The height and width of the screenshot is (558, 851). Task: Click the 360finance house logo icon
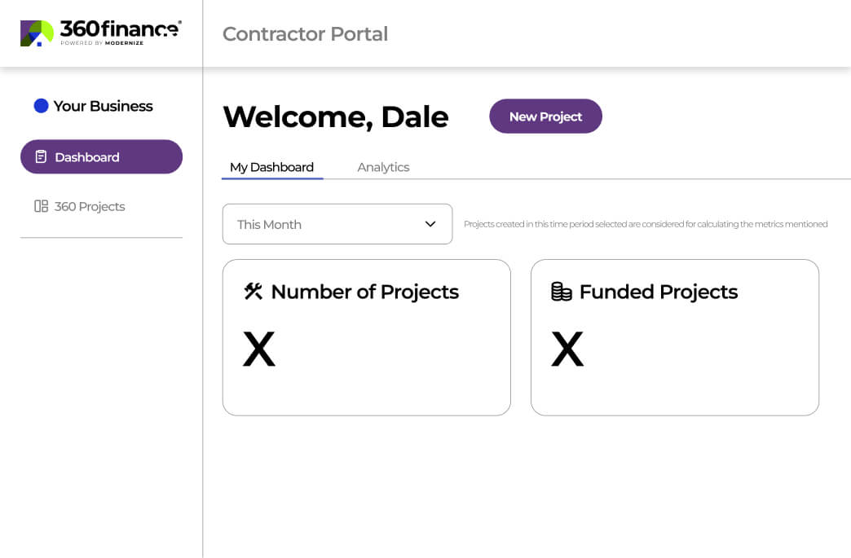coord(37,33)
